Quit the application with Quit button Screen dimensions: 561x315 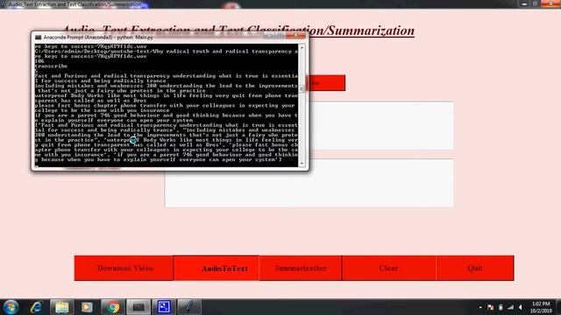coord(475,268)
